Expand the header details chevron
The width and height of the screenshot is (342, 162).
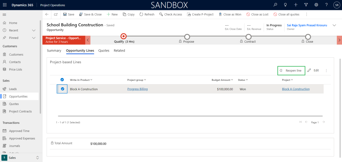point(334,26)
